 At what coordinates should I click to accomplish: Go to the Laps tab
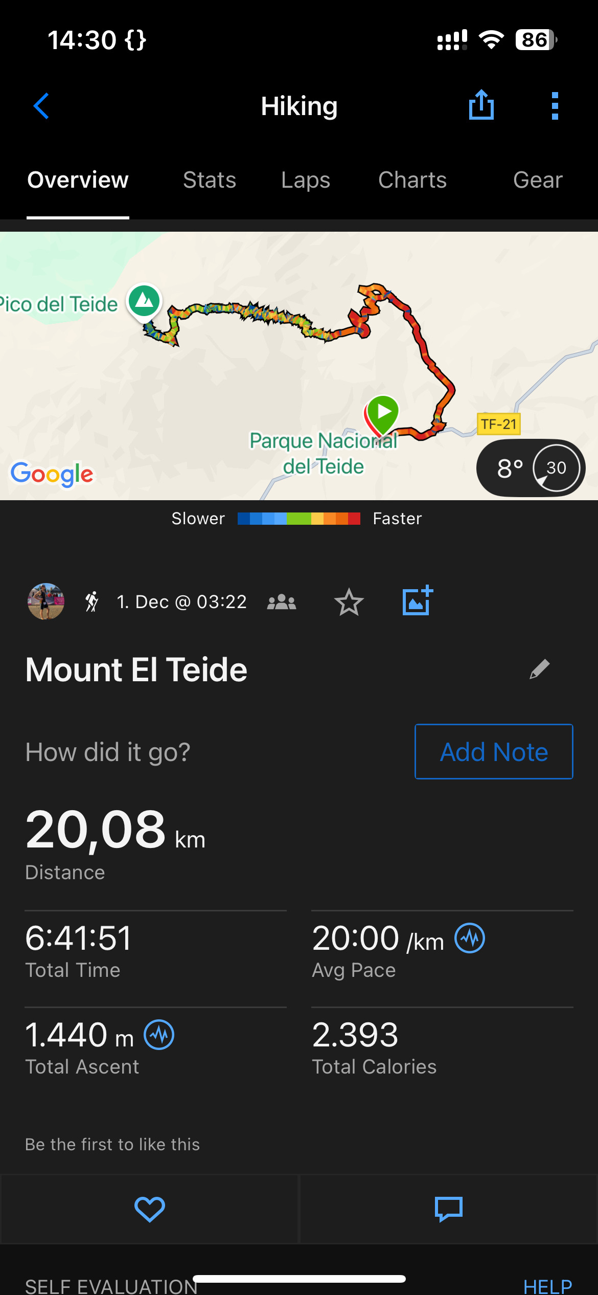tap(306, 180)
